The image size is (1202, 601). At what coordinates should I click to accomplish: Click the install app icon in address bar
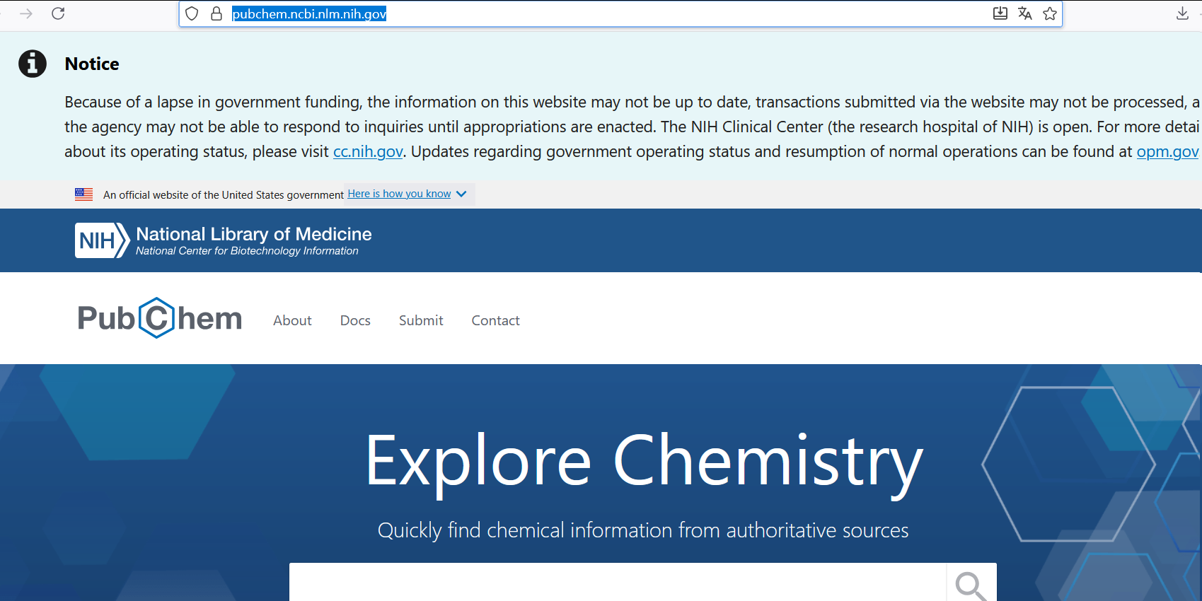pos(1000,13)
